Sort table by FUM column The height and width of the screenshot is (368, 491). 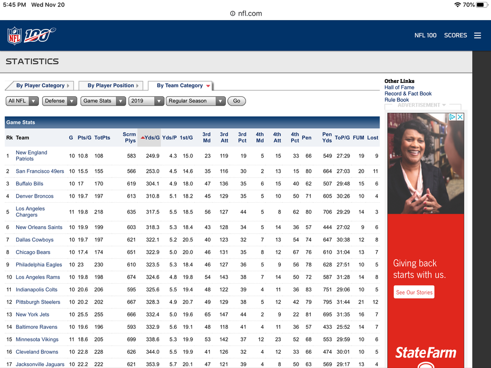(x=358, y=138)
